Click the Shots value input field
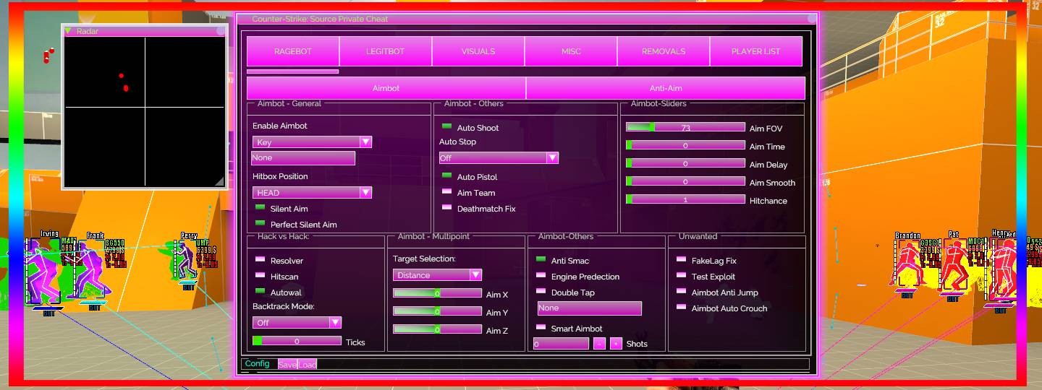 click(562, 344)
